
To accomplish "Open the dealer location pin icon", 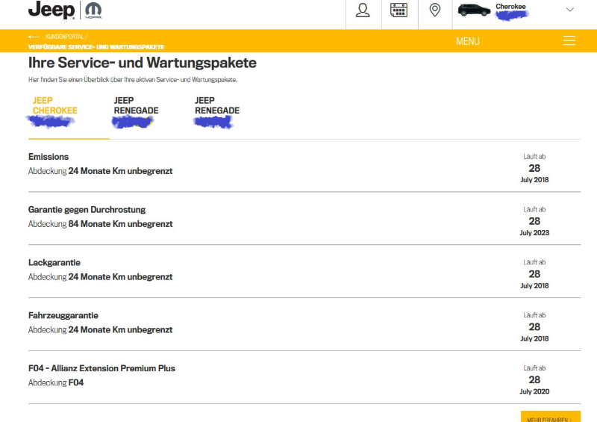I will (x=435, y=10).
